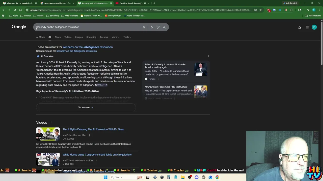This screenshot has width=323, height=181.
Task: Open File Explorer from the taskbar
Action: click(182, 177)
